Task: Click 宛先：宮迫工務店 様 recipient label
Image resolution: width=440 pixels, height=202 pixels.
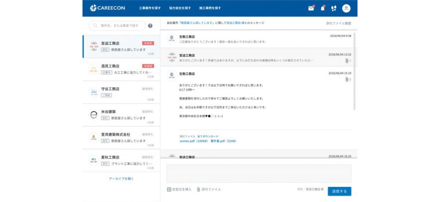Action: [x=310, y=190]
